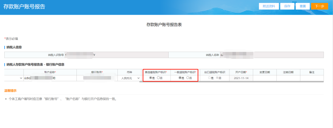Viewport: 333px width, 128px height.
Task: Click the 注销日期 column header
Action: coord(288,72)
